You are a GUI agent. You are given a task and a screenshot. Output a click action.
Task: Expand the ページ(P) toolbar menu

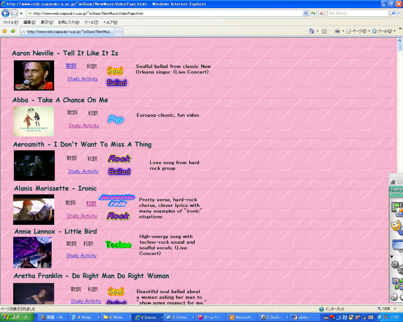coord(358,31)
